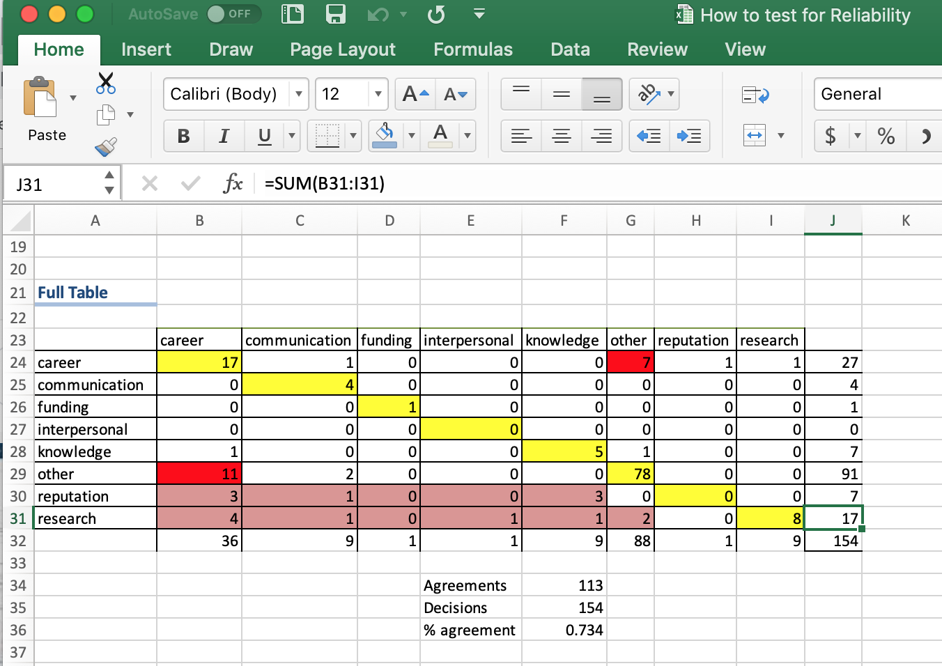Toggle the AutoSave switch
Viewport: 942px width, 666px height.
pyautogui.click(x=233, y=14)
